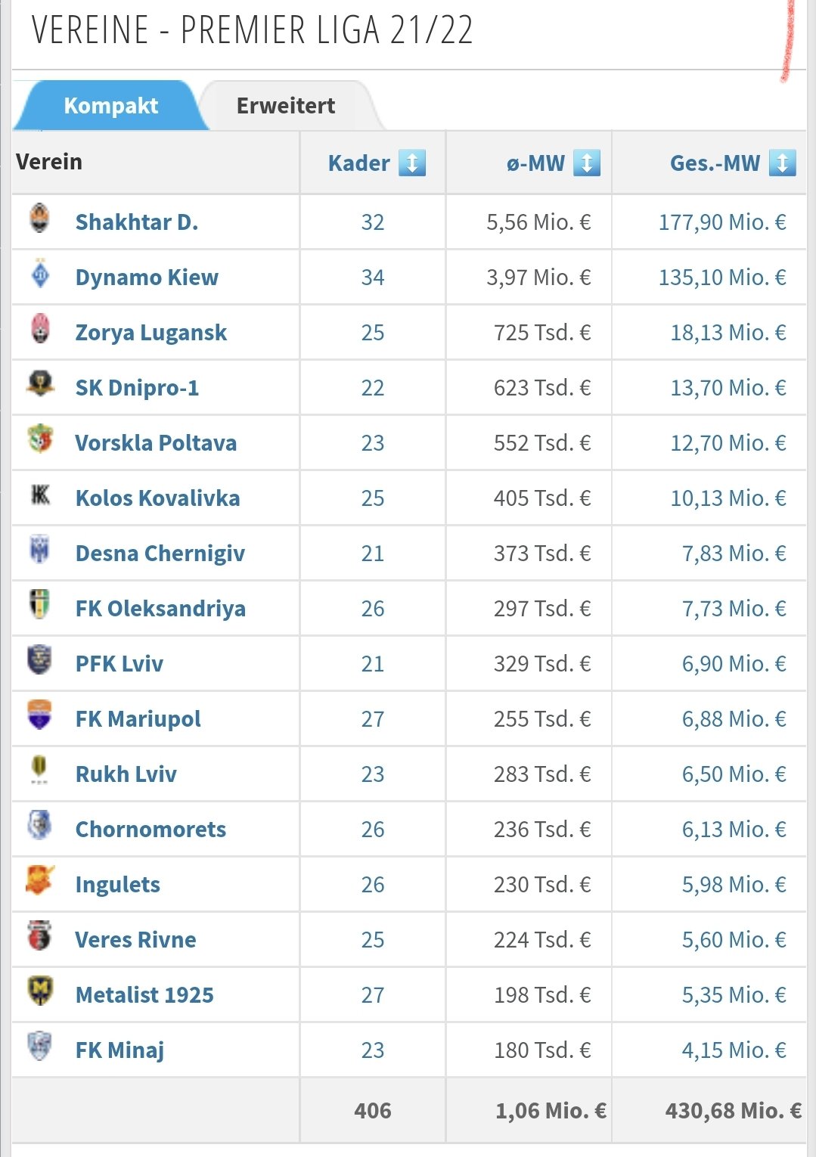
Task: Open the Desna Chernigiv club link
Action: pos(160,554)
